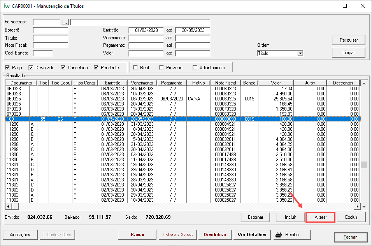Click the Fechar button
The width and height of the screenshot is (372, 246).
(350, 237)
